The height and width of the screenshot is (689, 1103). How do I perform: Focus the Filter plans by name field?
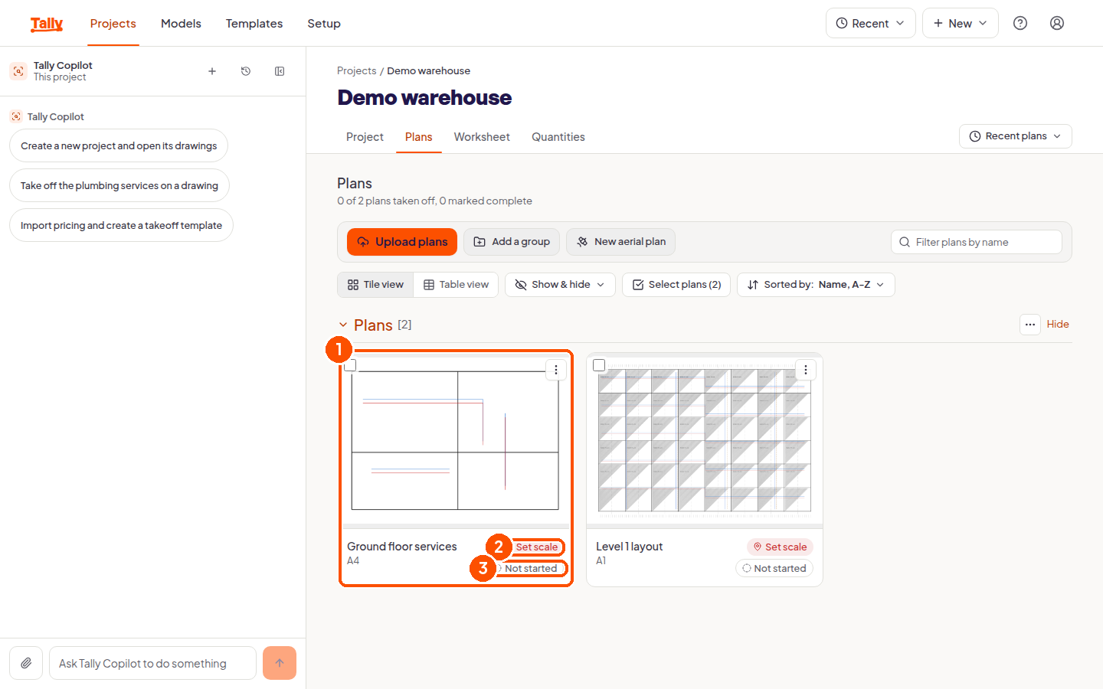[977, 242]
